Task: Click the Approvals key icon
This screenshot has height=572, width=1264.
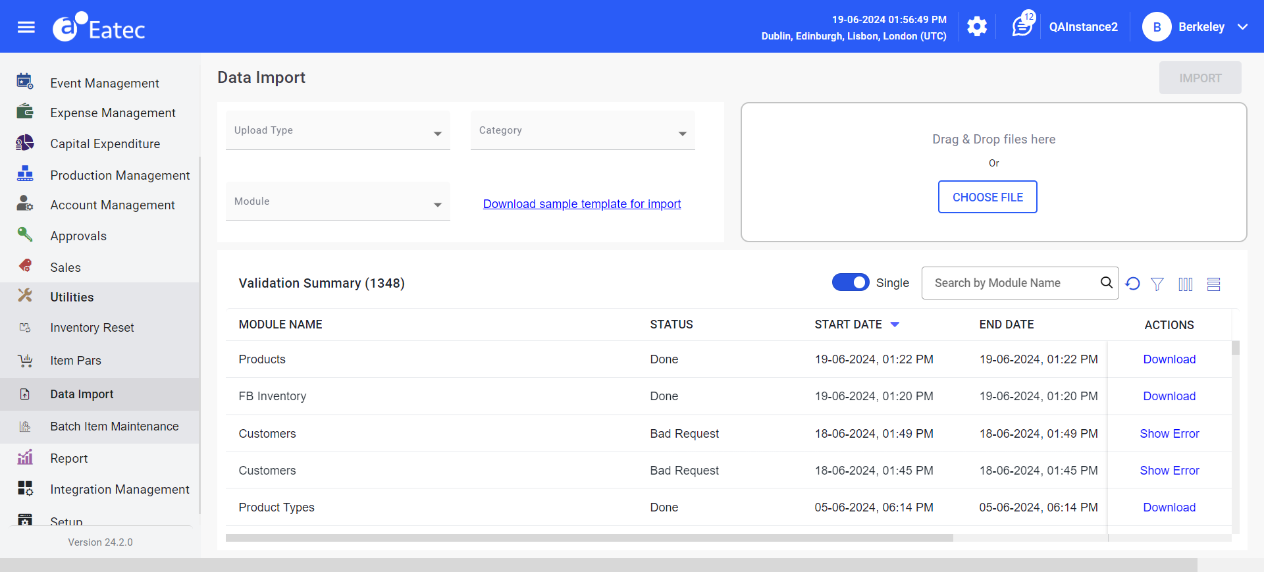Action: [x=25, y=234]
